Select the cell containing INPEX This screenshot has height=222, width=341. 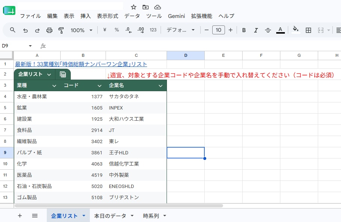136,108
